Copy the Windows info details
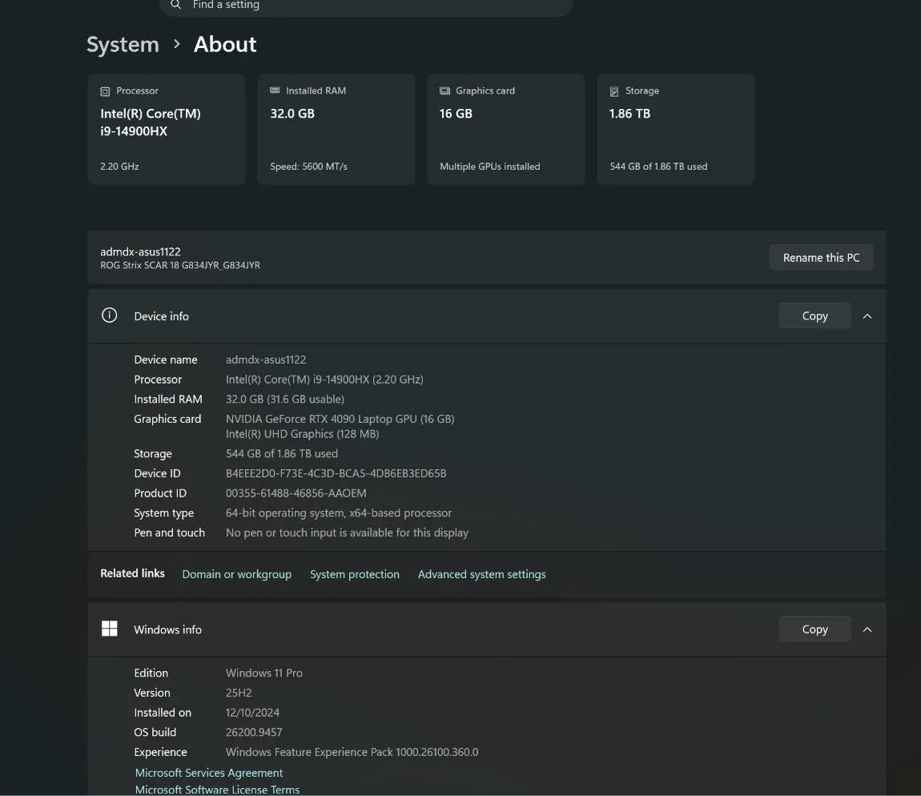Viewport: 921px width, 796px height. (x=814, y=629)
